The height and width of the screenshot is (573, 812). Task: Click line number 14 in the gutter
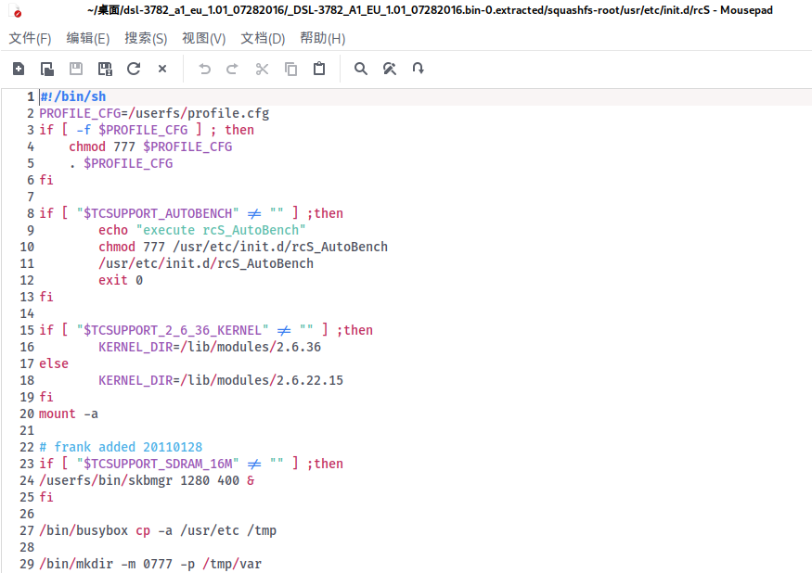[27, 313]
